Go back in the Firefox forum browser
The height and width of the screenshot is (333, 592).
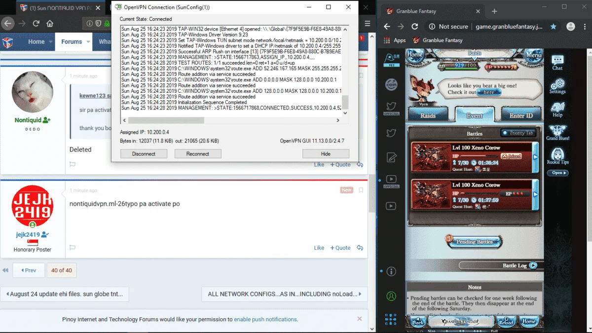(x=8, y=23)
